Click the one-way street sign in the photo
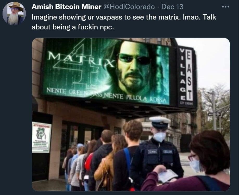239x195 pixels. [x=215, y=114]
